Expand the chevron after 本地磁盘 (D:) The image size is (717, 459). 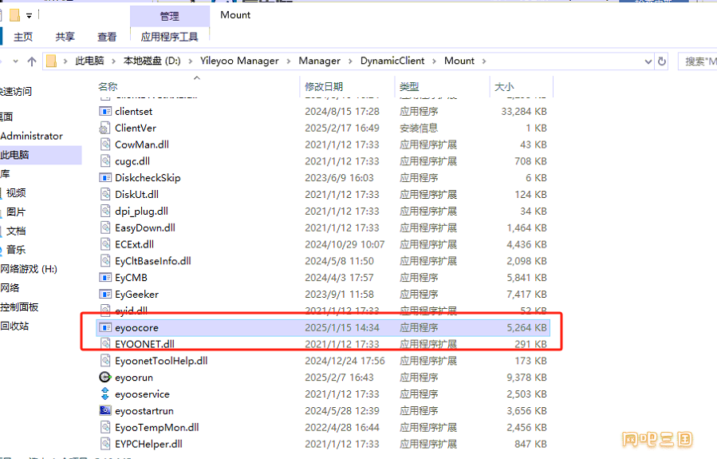(191, 61)
